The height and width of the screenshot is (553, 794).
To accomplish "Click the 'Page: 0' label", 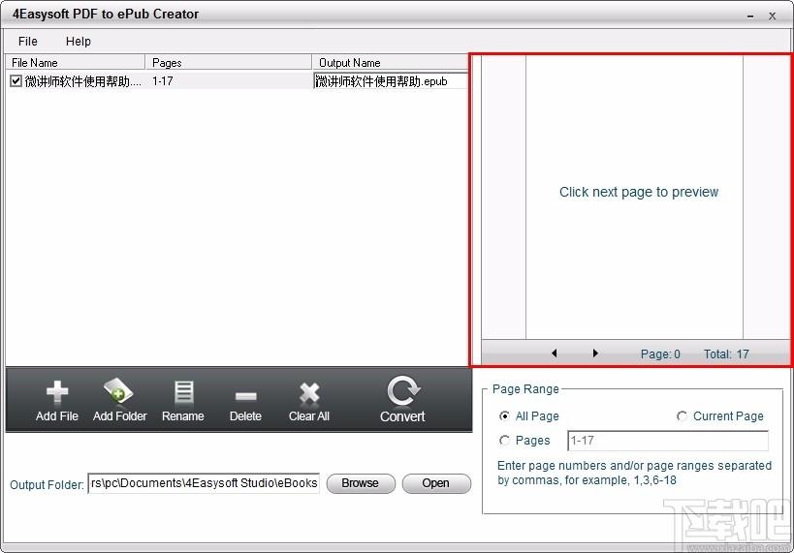I will pyautogui.click(x=660, y=353).
